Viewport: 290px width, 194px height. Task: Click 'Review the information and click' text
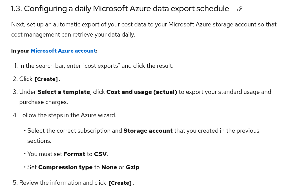pyautogui.click(x=63, y=183)
